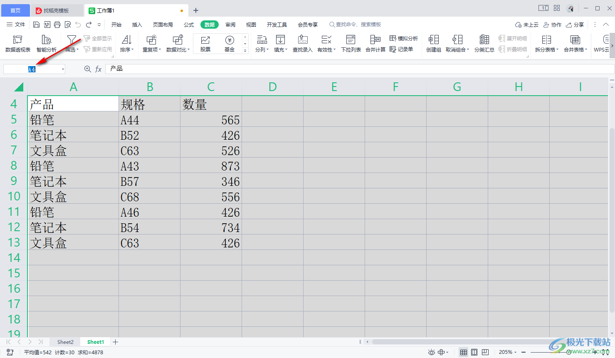Open the PivotTable (数据透视表) tool
This screenshot has height=358, width=615.
18,44
